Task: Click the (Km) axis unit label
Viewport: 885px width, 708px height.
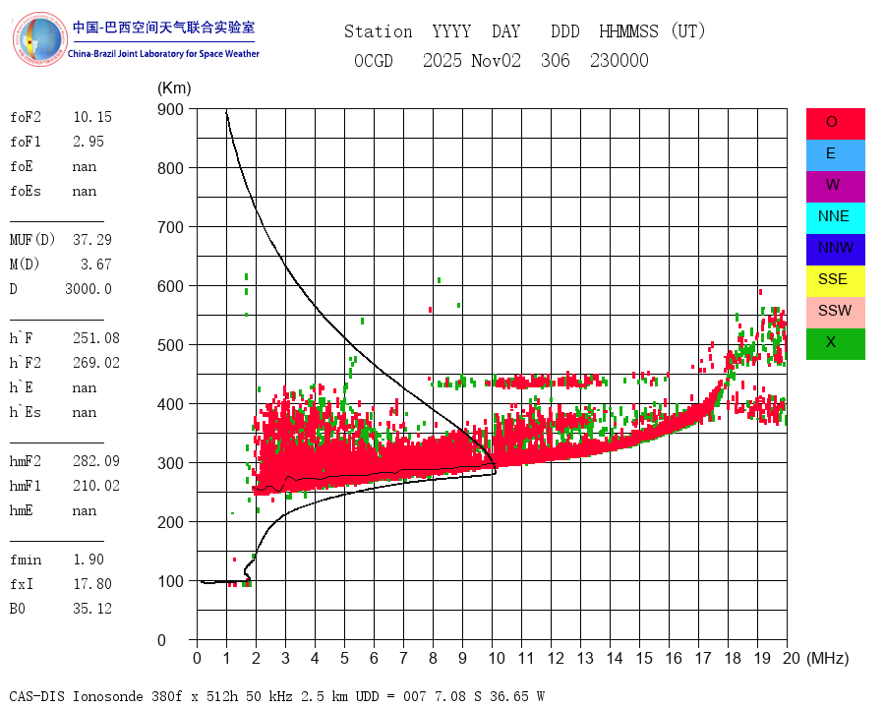Action: point(174,88)
